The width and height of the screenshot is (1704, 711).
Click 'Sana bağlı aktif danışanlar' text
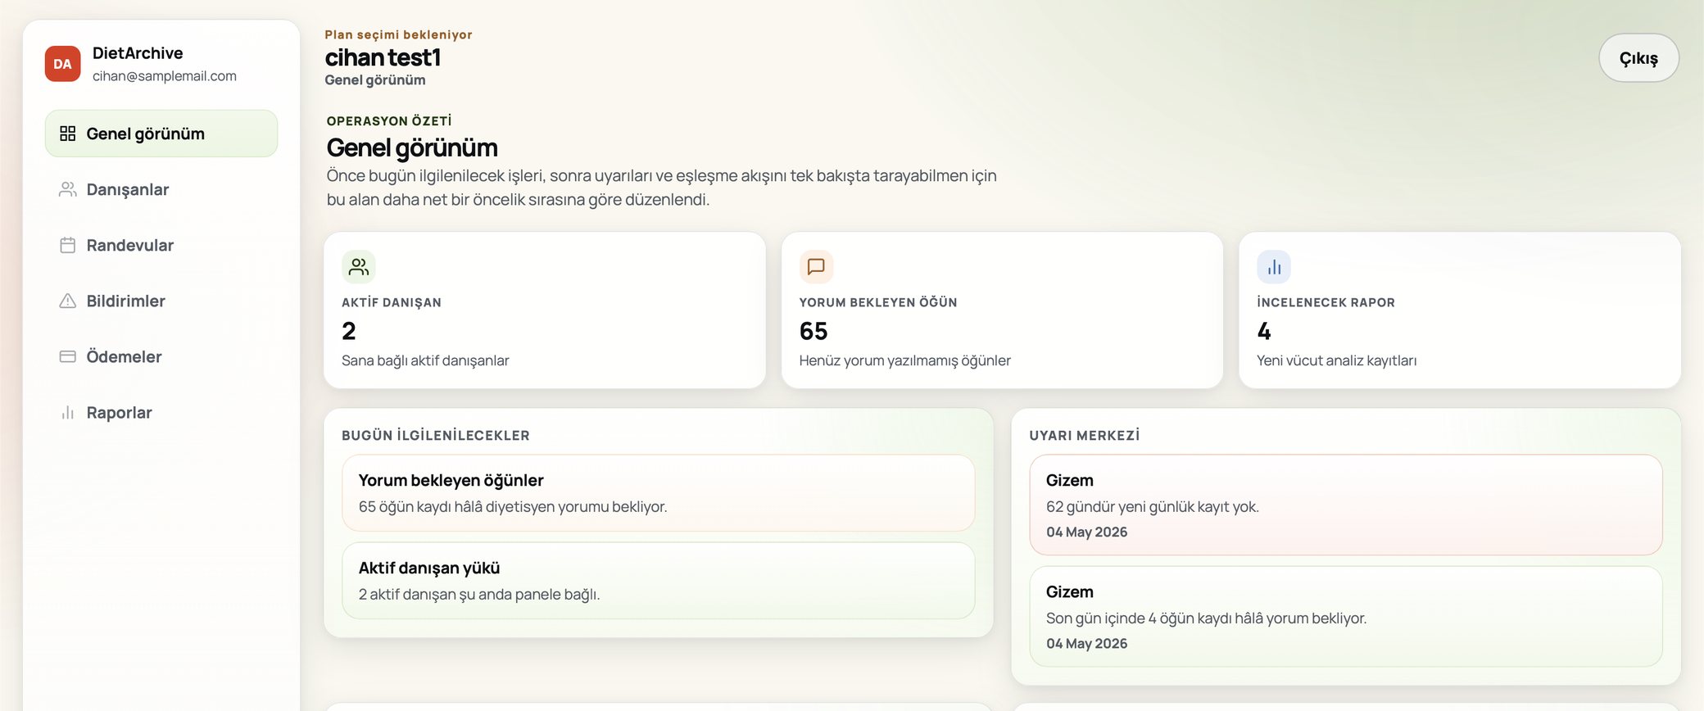coord(425,360)
